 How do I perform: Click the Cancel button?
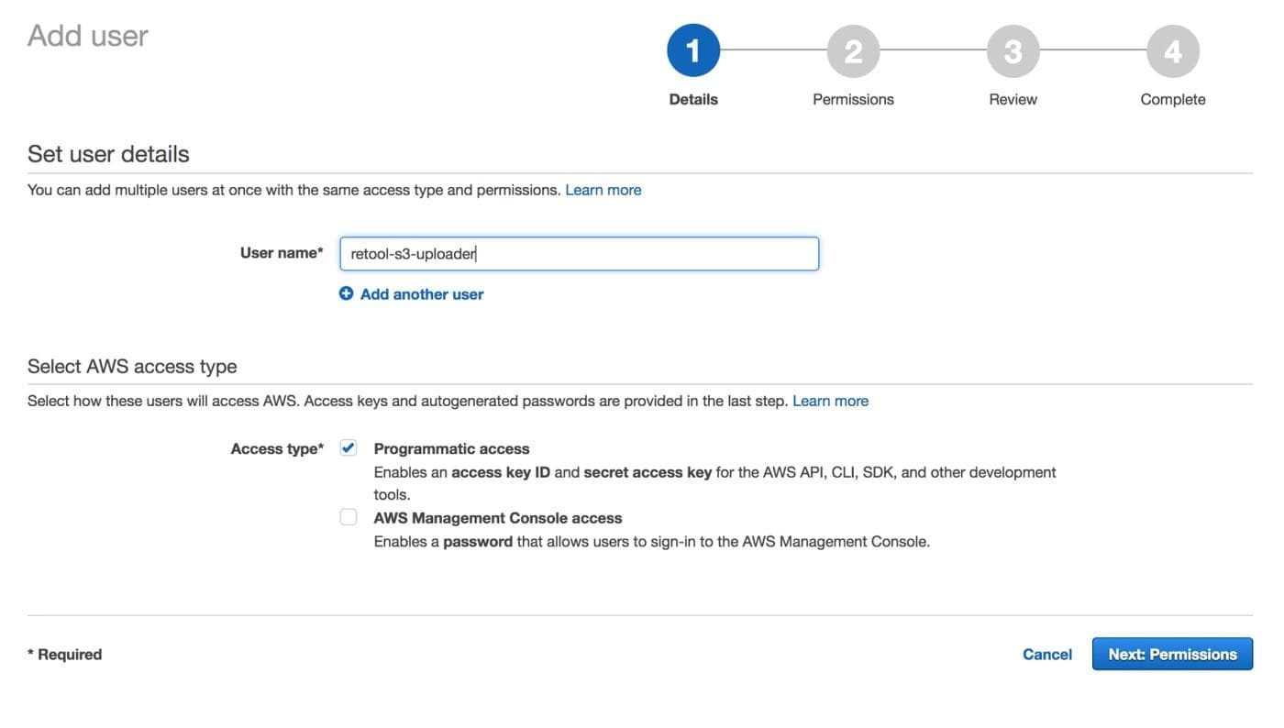1046,654
